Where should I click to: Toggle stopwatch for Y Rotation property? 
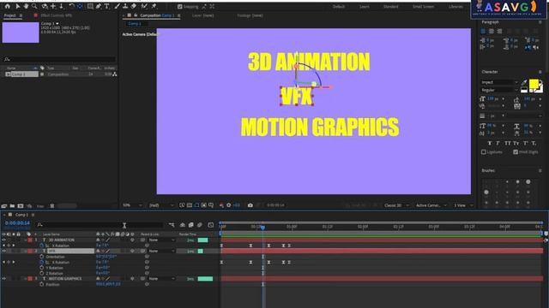(42, 268)
